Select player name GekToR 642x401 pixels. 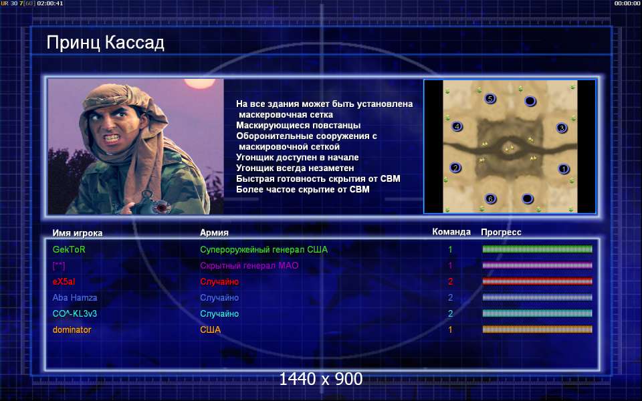point(69,249)
